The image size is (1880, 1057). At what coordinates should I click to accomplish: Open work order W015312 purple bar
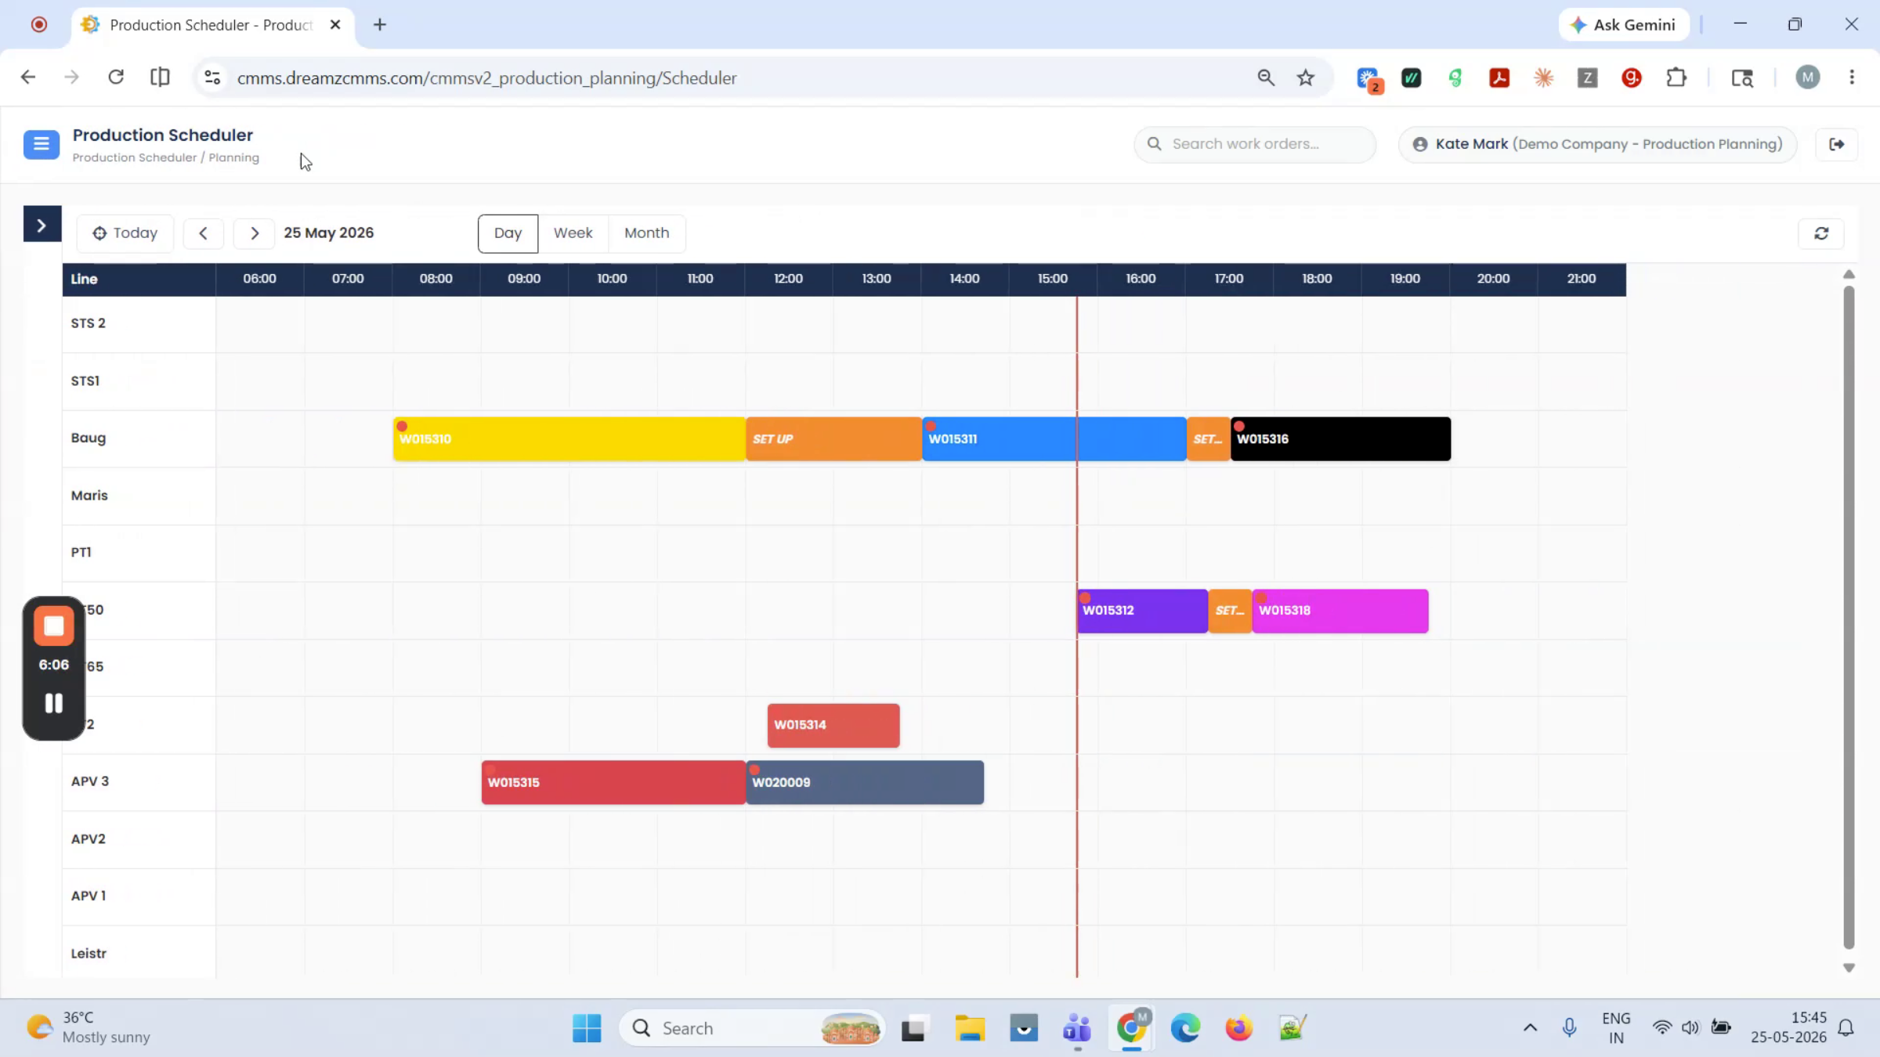point(1143,611)
